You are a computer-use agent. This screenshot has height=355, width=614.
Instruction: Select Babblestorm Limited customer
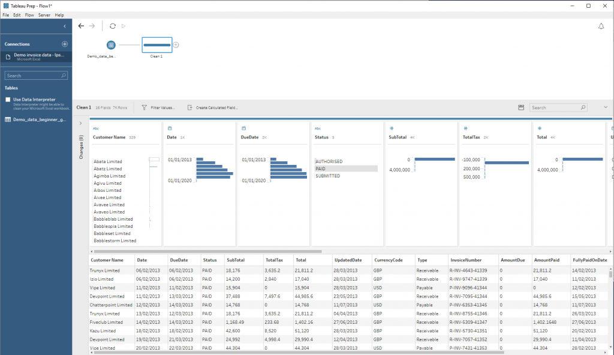115,240
